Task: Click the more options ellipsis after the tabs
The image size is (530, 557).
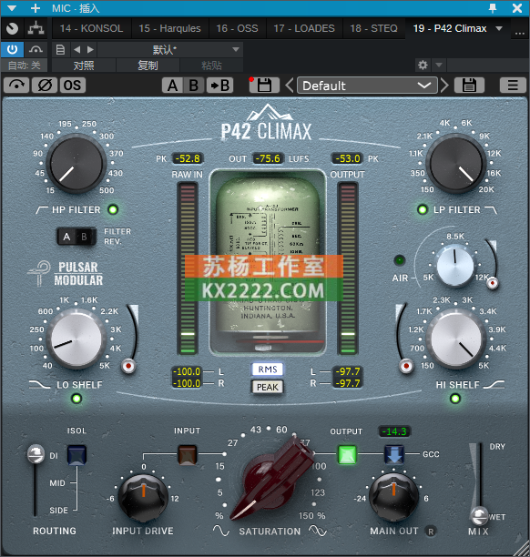Action: 520,33
